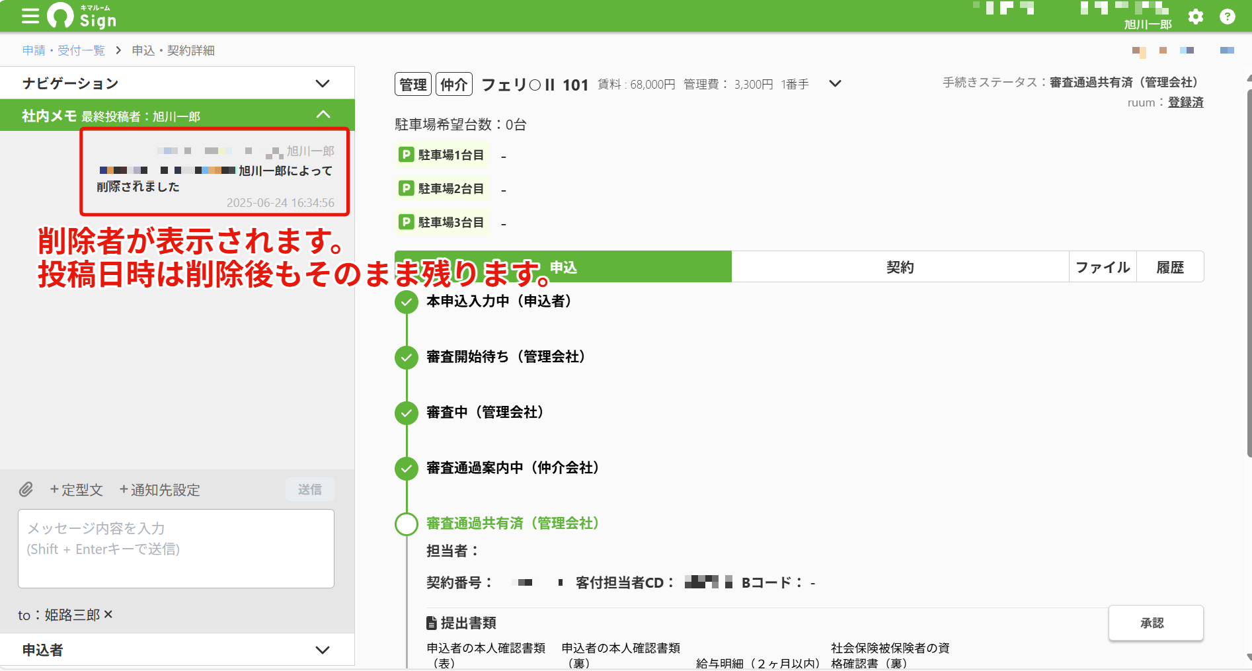Remove recipient 姫路三郎 with the X

pos(108,614)
